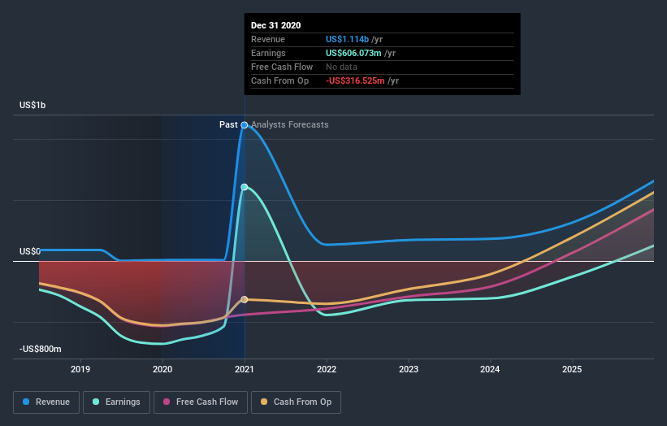
Task: Click the US$1b y-axis label
Action: pyautogui.click(x=32, y=105)
